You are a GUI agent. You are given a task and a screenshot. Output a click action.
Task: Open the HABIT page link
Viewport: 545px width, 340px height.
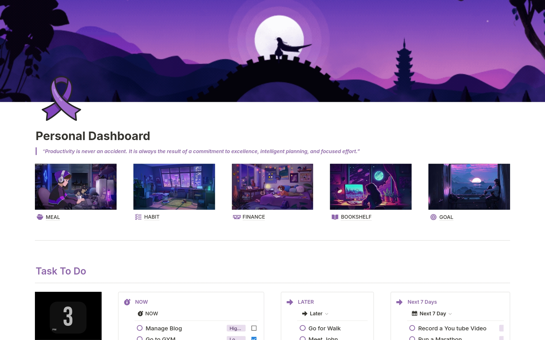point(152,217)
